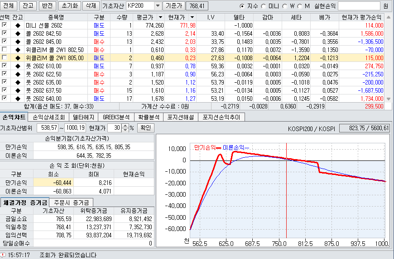Click the diamond icon for 콜 2602 842.50
The width and height of the screenshot is (394, 259).
point(18,33)
